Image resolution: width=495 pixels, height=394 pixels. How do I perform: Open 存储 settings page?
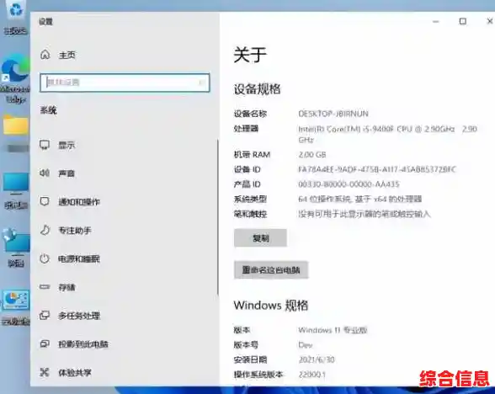[x=67, y=287]
